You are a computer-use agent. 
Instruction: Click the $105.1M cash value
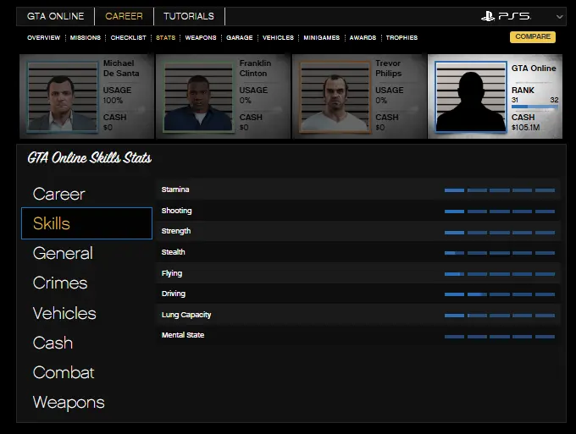point(525,127)
